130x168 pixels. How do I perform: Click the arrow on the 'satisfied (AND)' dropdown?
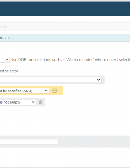46,91
